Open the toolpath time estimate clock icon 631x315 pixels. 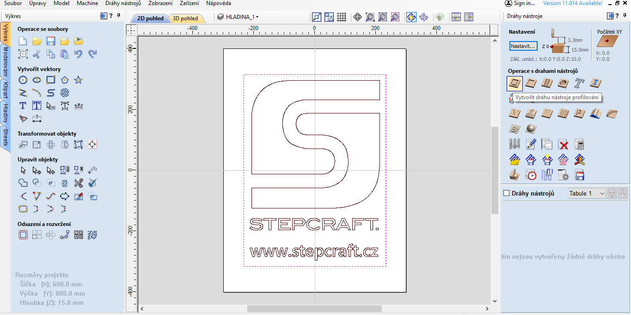pyautogui.click(x=531, y=175)
